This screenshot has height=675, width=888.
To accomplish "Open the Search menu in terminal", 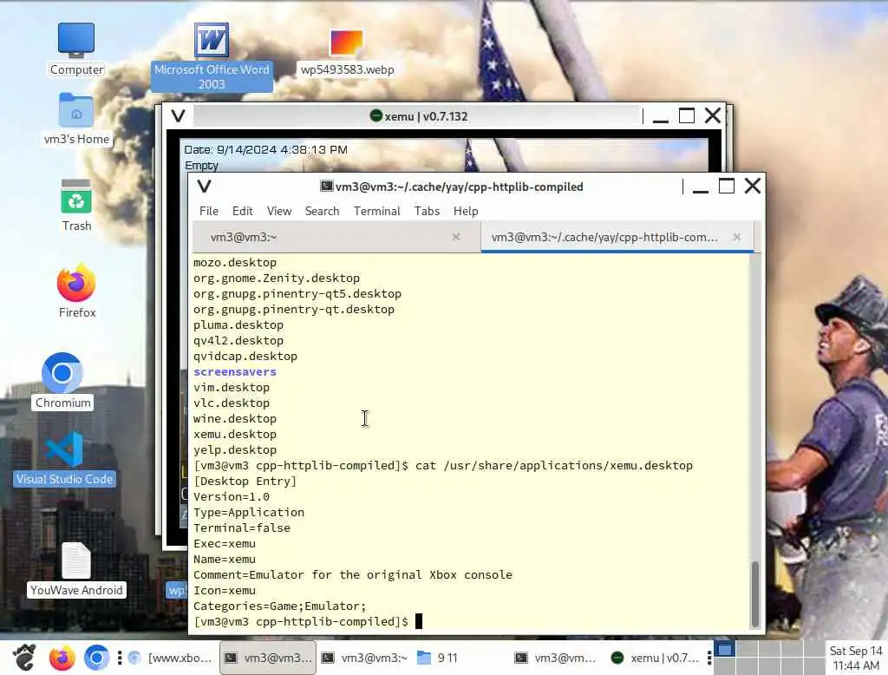I will click(323, 211).
